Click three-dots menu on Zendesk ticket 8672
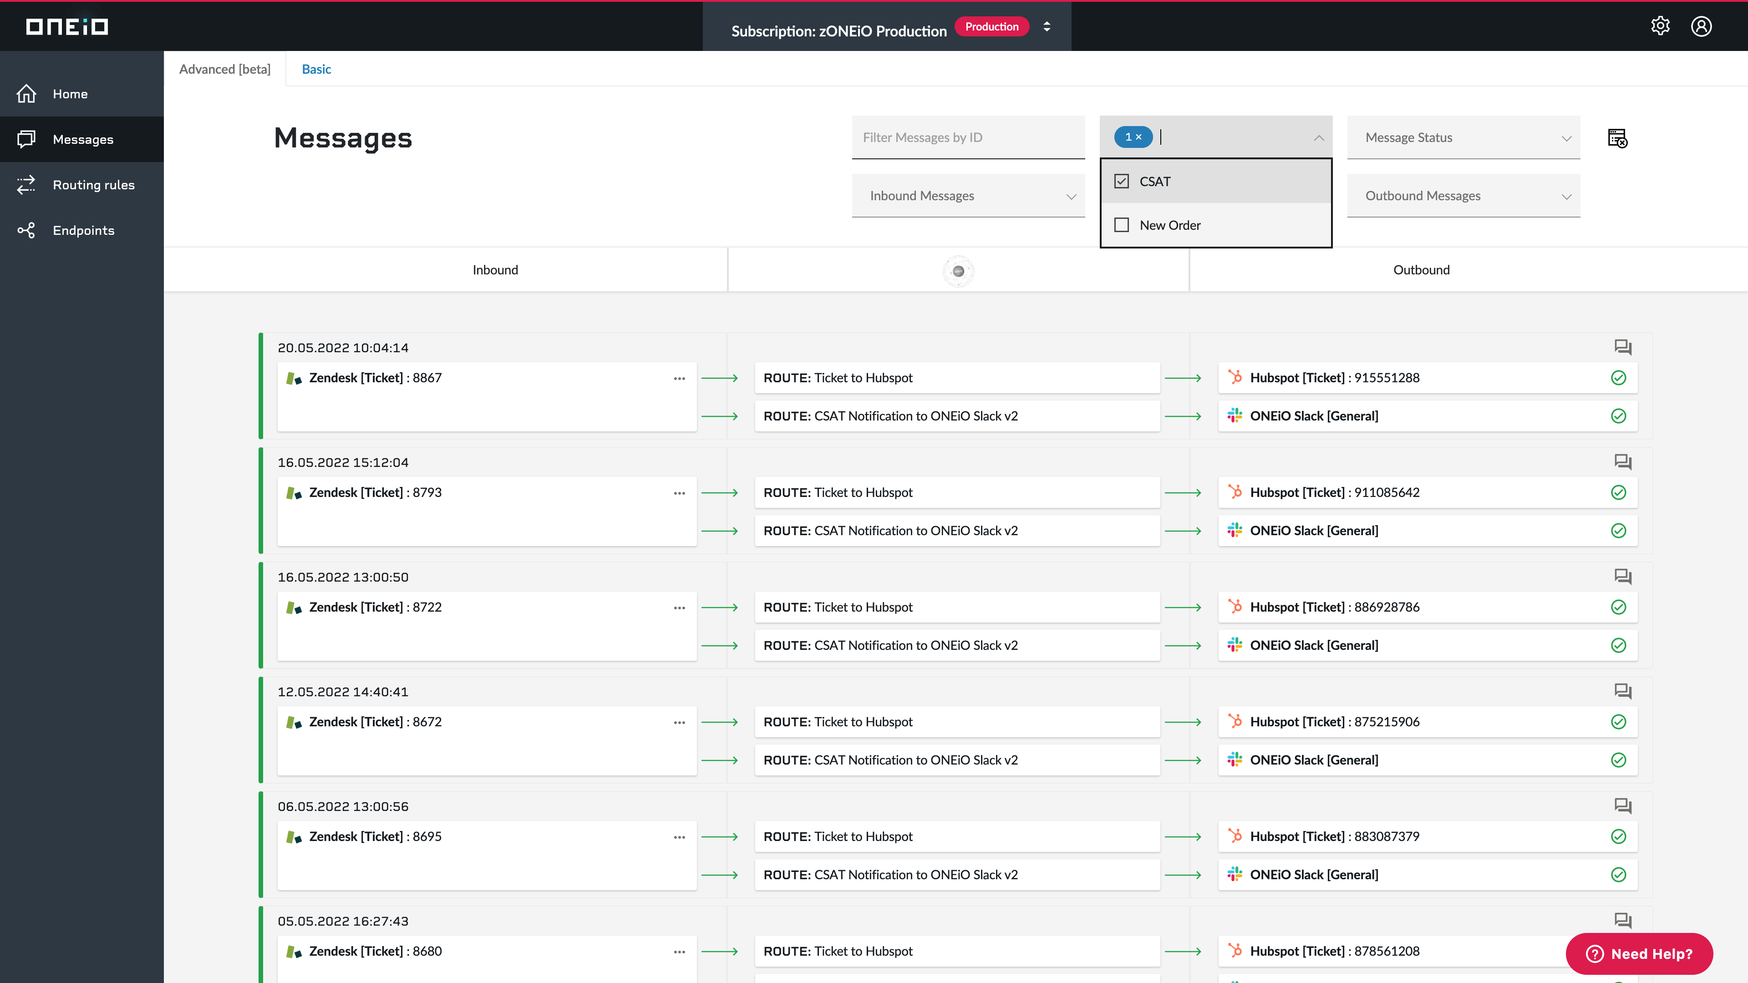 pos(679,723)
